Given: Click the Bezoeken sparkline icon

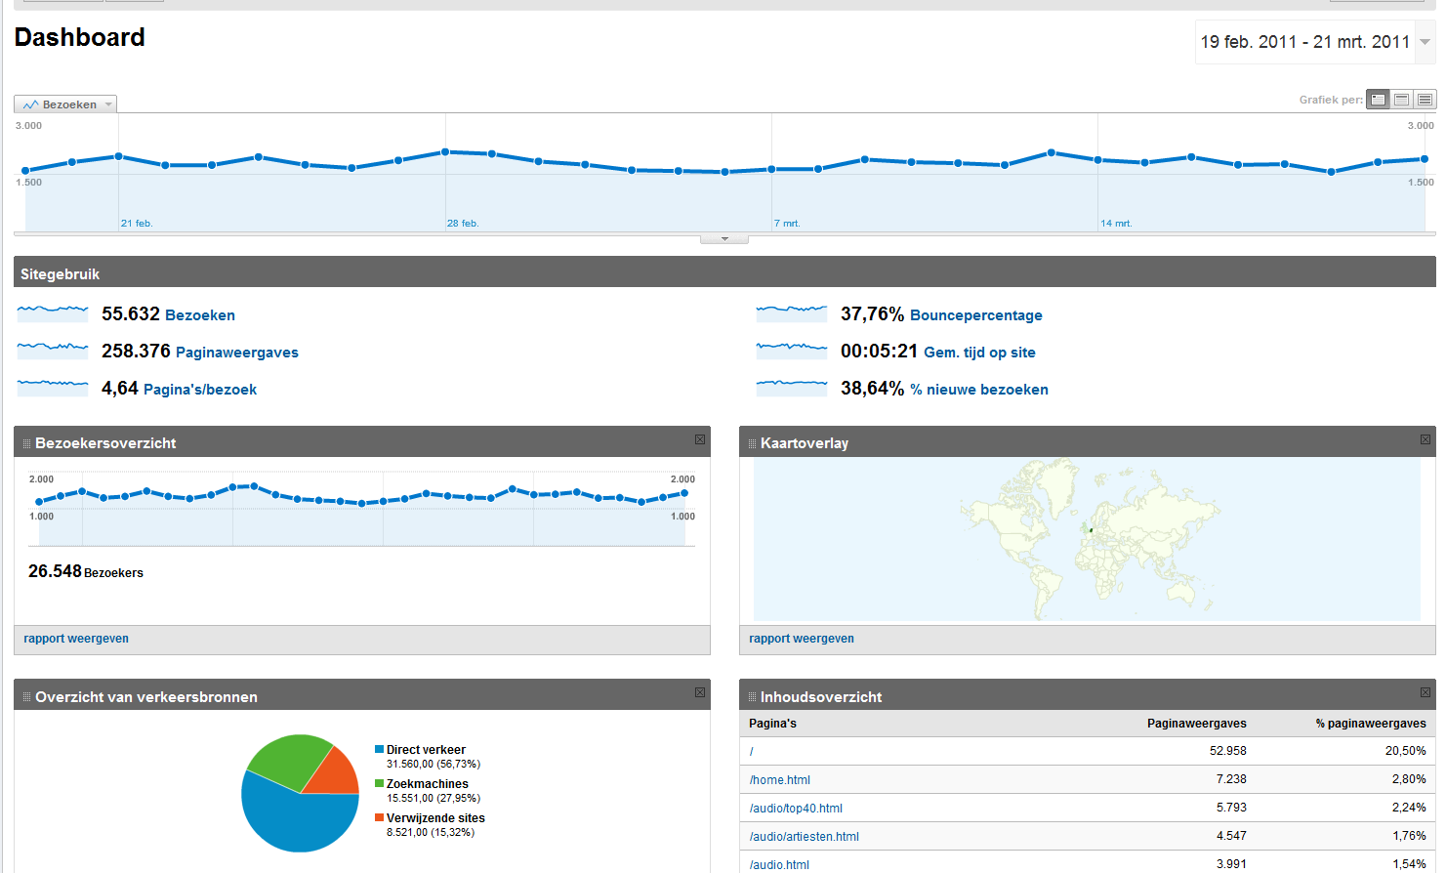Looking at the screenshot, I should pos(53,313).
